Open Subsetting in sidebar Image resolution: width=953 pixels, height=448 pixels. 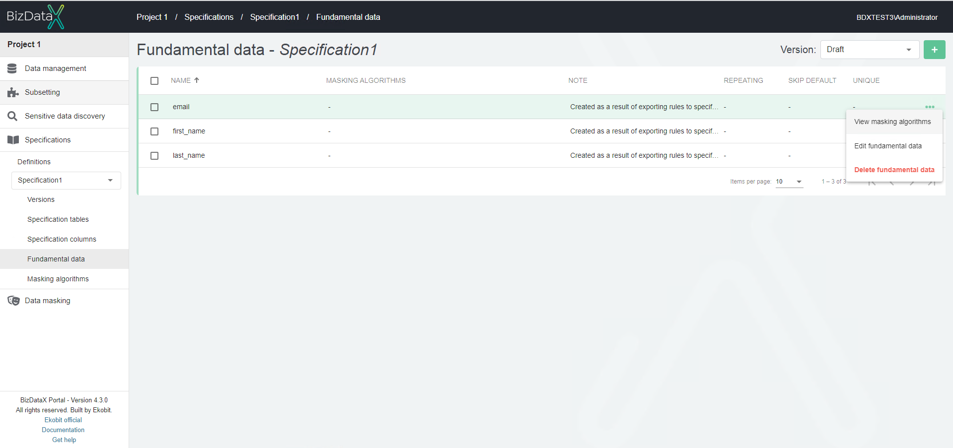[x=64, y=92]
